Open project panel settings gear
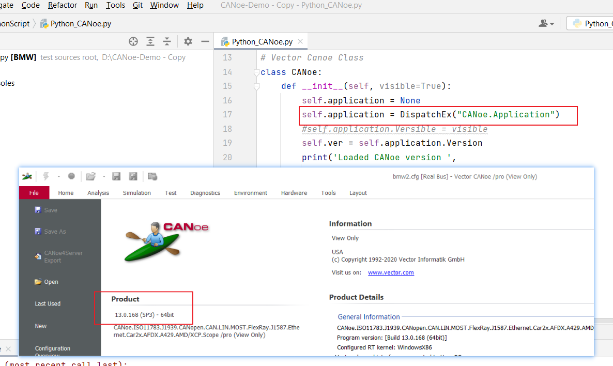This screenshot has height=366, width=613. pos(188,41)
